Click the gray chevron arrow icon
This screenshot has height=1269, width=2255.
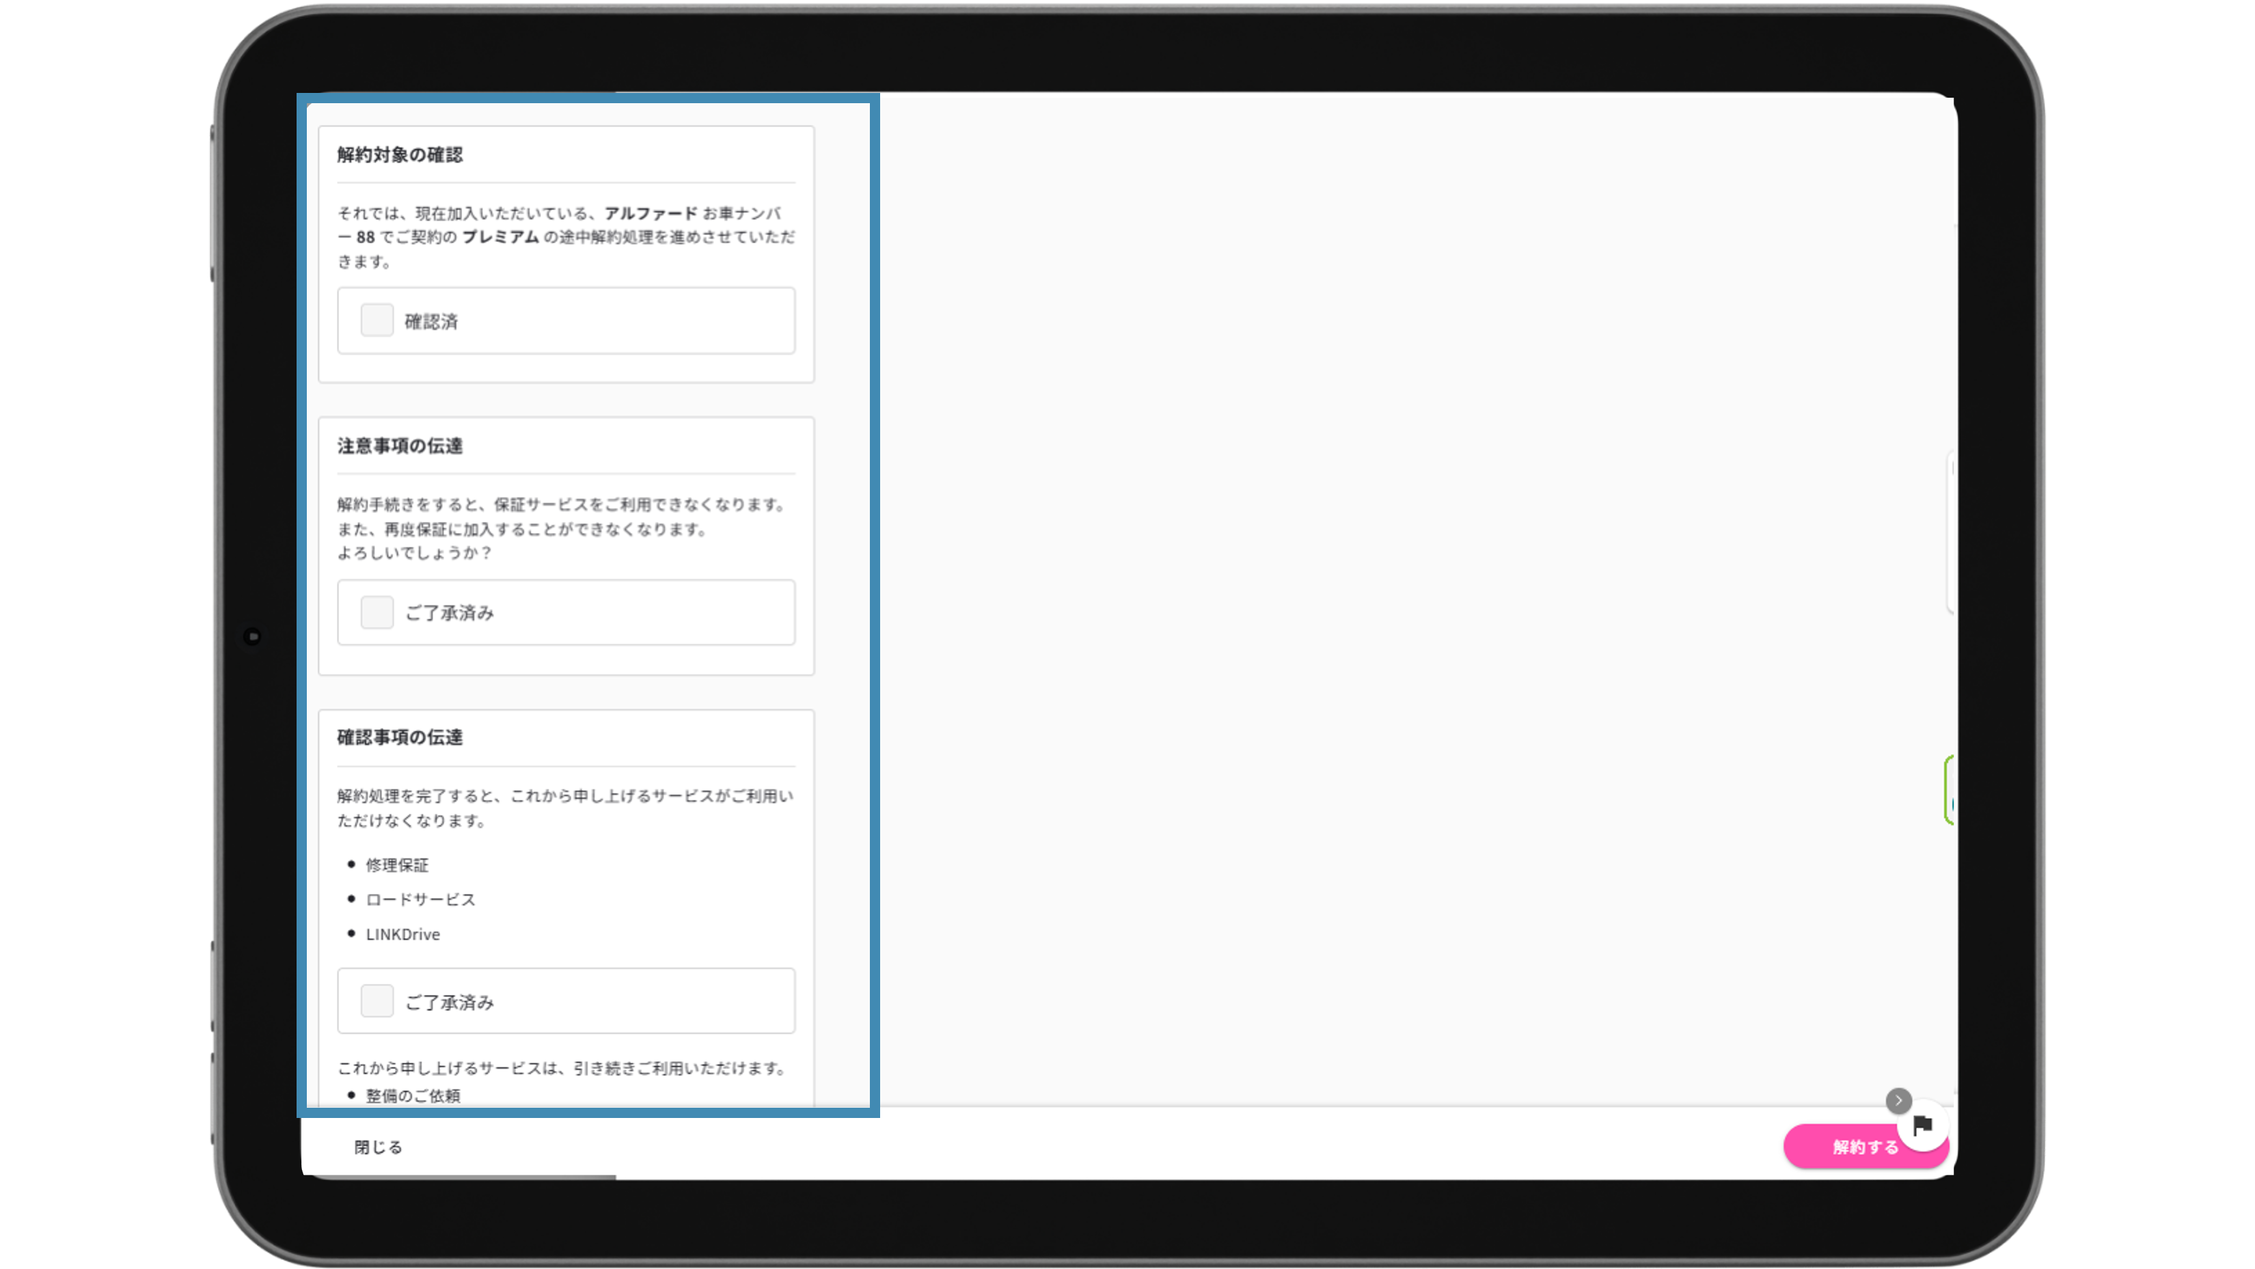coord(1898,1100)
